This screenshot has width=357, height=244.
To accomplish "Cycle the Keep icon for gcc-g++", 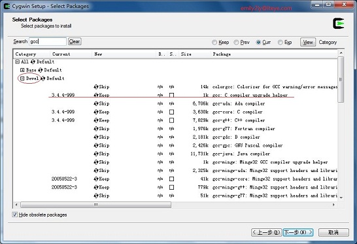I will pos(96,120).
